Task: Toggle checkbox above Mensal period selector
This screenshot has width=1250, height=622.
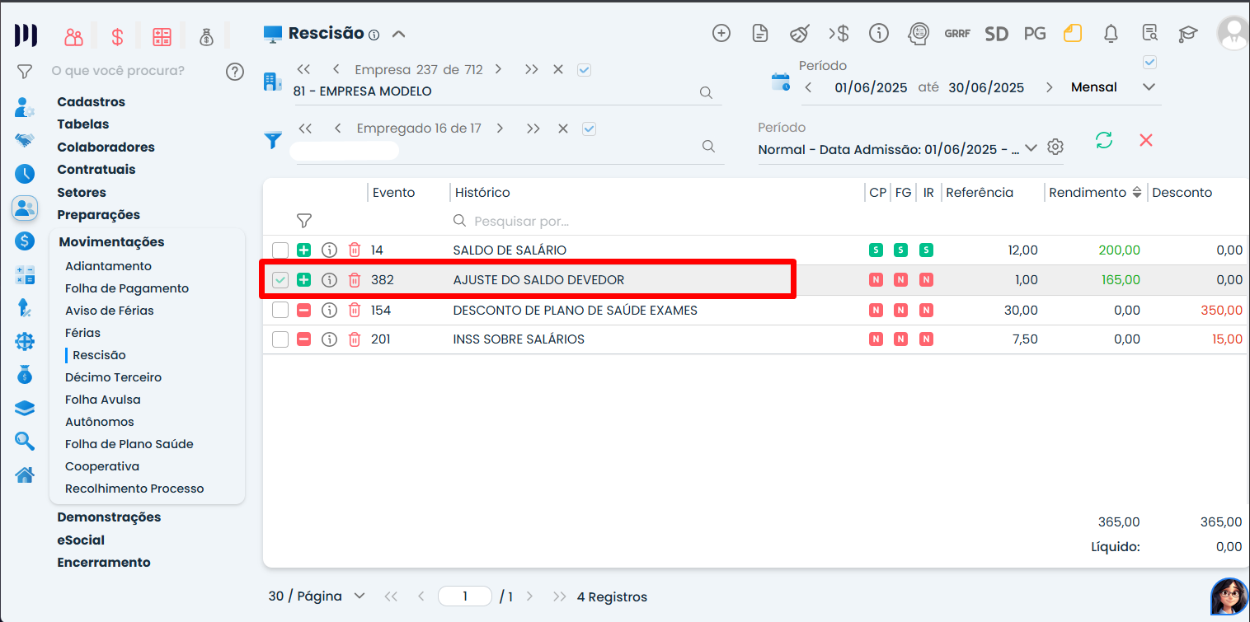Action: click(x=1149, y=63)
